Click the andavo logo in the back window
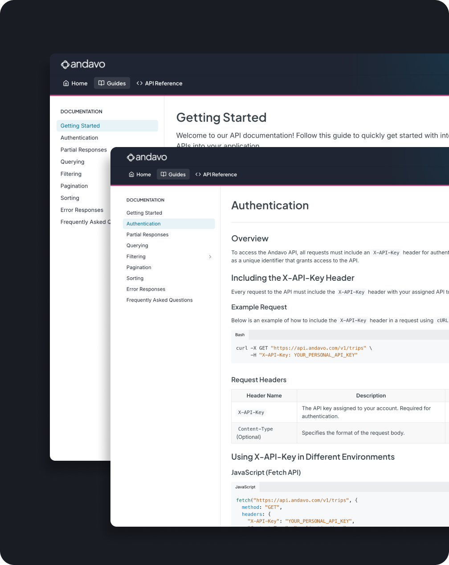449x565 pixels. pos(83,64)
